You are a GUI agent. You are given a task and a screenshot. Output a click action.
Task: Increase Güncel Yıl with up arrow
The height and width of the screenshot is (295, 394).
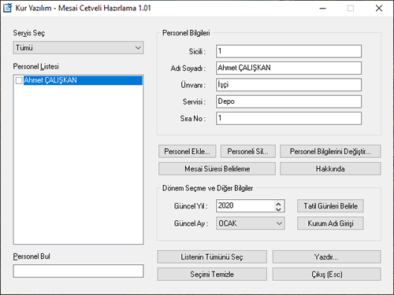[278, 203]
